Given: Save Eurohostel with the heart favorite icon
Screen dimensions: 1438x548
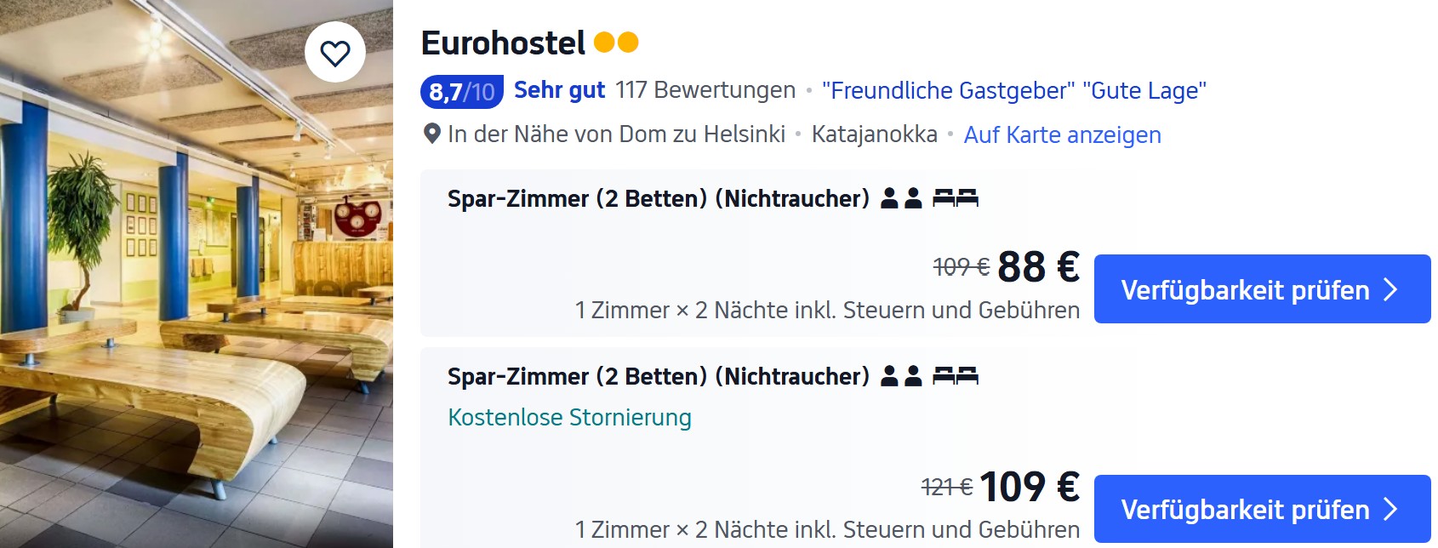Looking at the screenshot, I should [335, 53].
